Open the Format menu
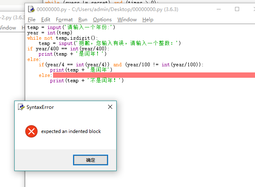255x187 pixels. tap(64, 20)
